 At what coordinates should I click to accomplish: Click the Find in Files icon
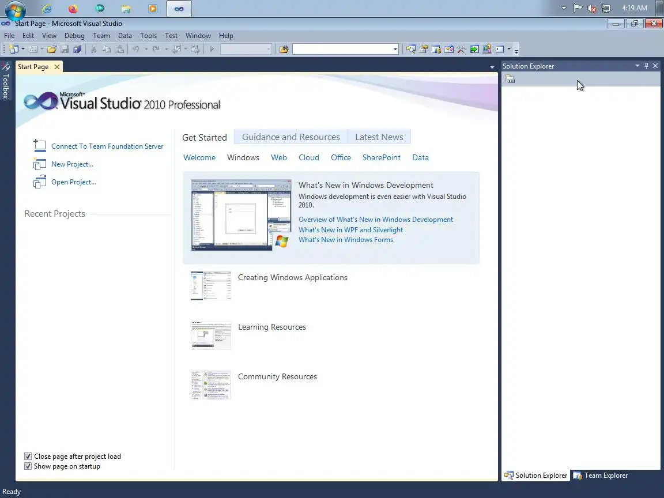[284, 49]
